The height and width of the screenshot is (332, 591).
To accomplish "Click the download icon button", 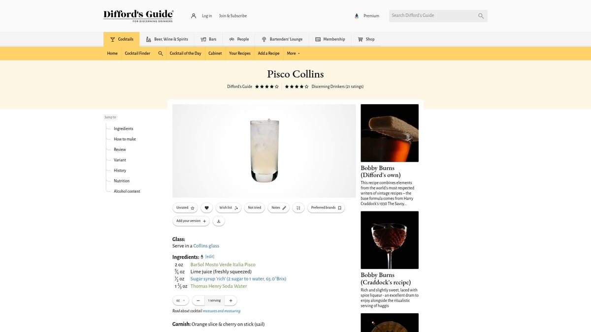I will click(x=219, y=221).
